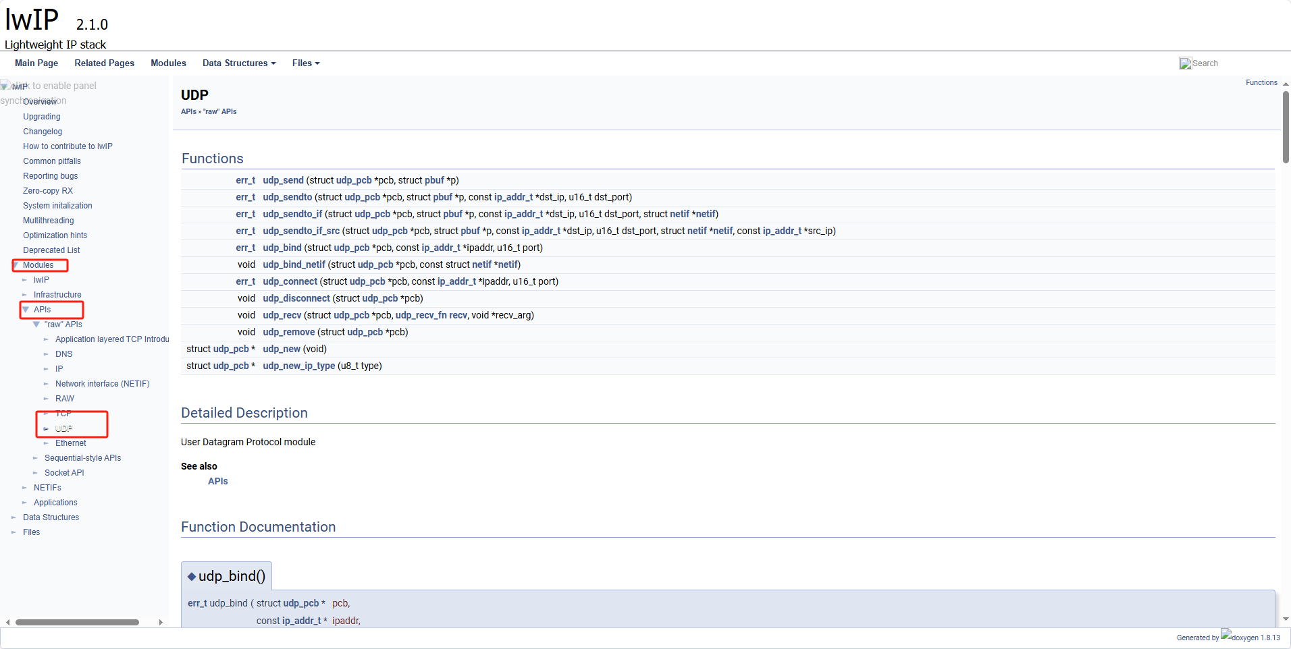Select Common pitfalls tree item
The image size is (1291, 649).
(x=52, y=161)
